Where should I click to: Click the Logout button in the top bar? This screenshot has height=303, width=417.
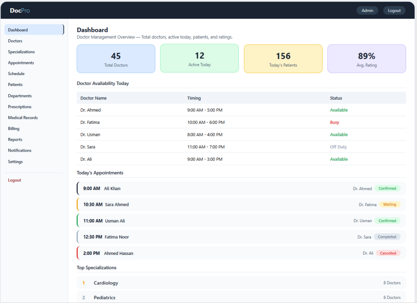pyautogui.click(x=394, y=10)
